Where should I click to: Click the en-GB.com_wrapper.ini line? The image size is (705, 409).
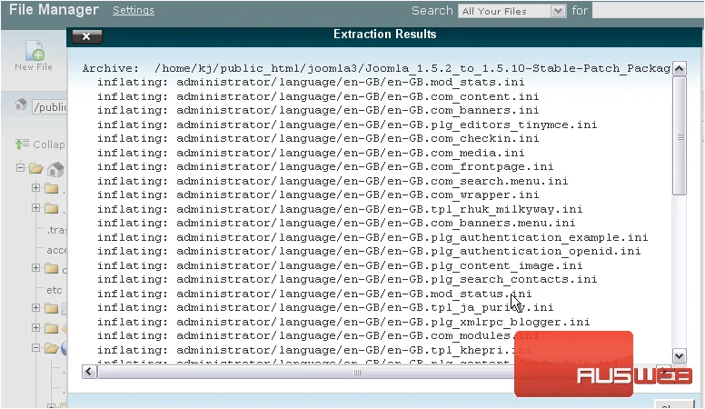[318, 195]
